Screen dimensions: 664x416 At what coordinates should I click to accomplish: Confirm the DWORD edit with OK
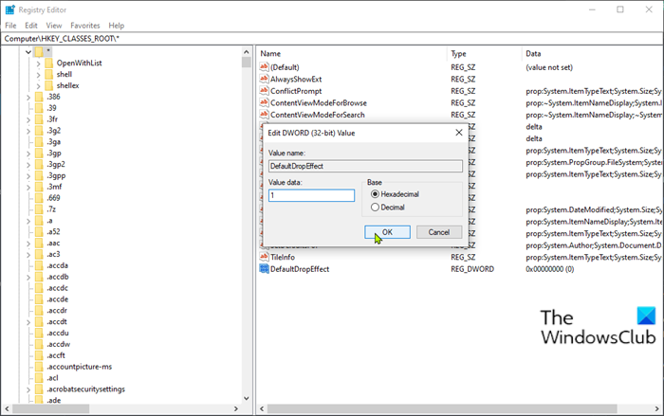387,232
